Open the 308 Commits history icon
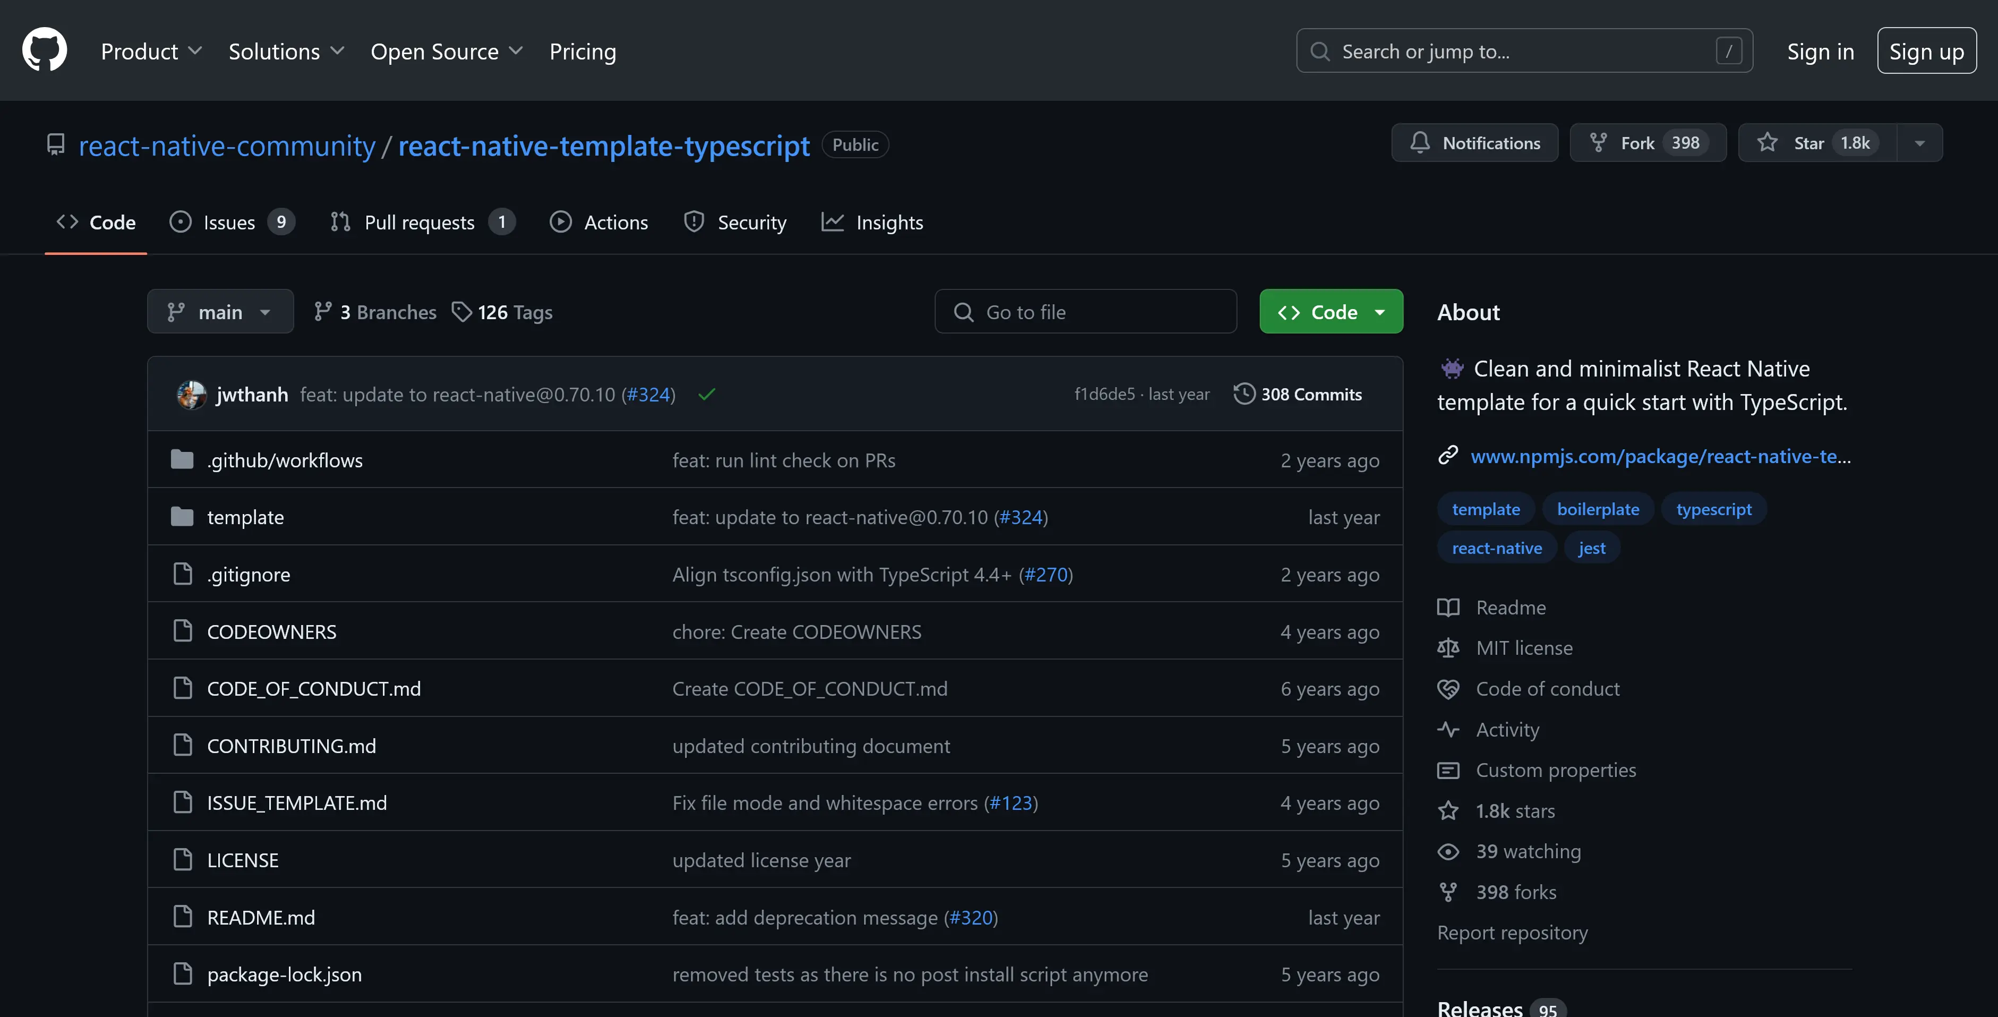This screenshot has height=1017, width=1998. (1244, 394)
